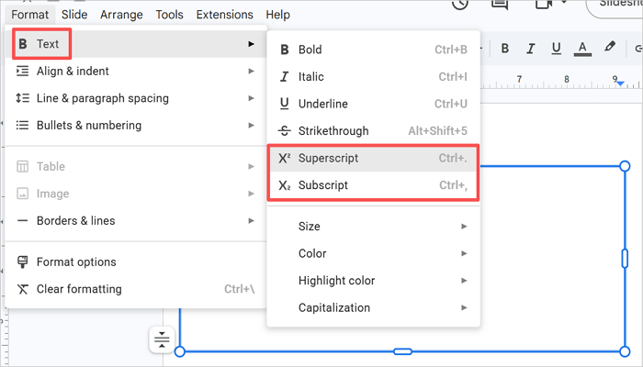Click the Superscript X² icon
The image size is (643, 367).
285,158
